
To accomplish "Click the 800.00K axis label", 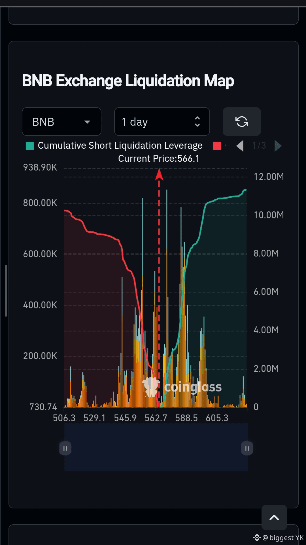I will coord(40,203).
